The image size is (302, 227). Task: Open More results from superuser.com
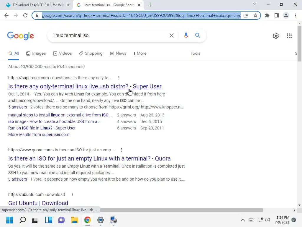39,134
